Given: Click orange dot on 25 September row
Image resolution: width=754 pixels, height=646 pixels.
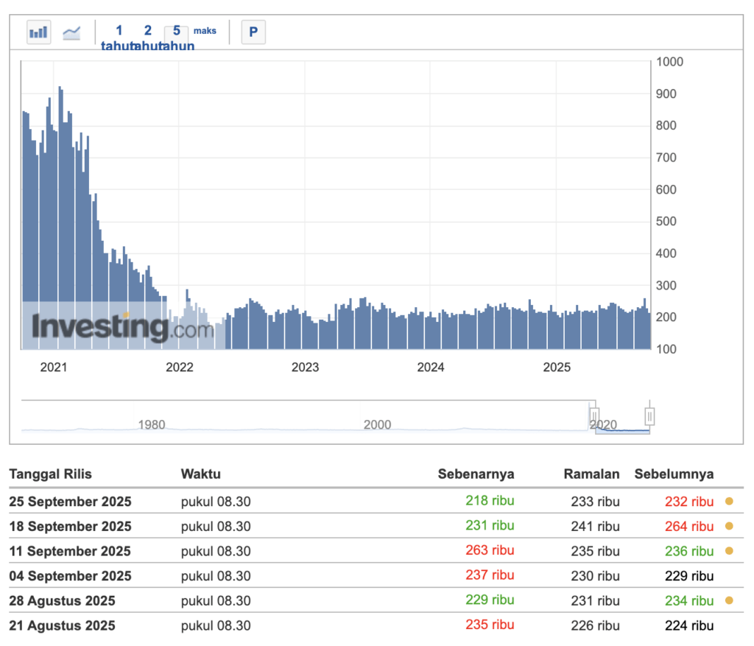Looking at the screenshot, I should (728, 502).
